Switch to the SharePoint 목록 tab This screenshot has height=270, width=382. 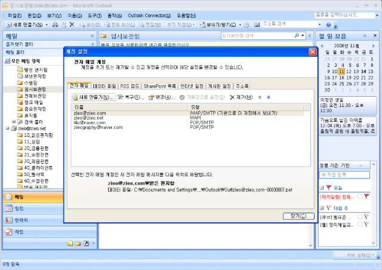pyautogui.click(x=159, y=86)
